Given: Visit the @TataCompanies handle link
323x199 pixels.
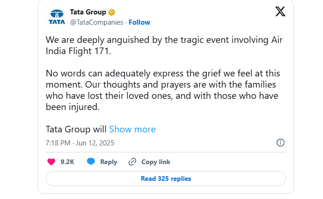Looking at the screenshot, I should click(x=96, y=22).
